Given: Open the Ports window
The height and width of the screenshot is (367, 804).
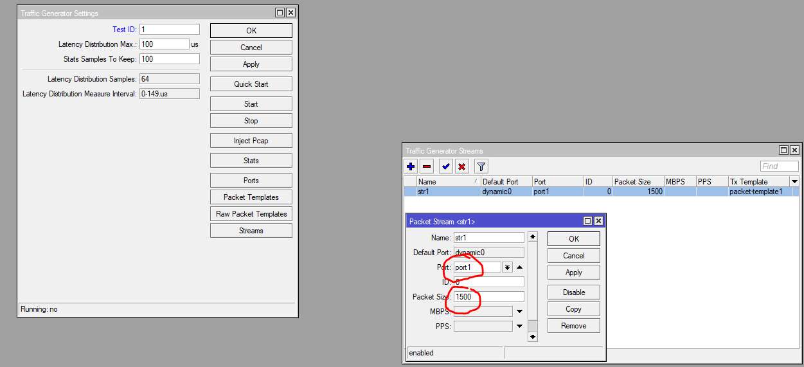Looking at the screenshot, I should (x=251, y=181).
